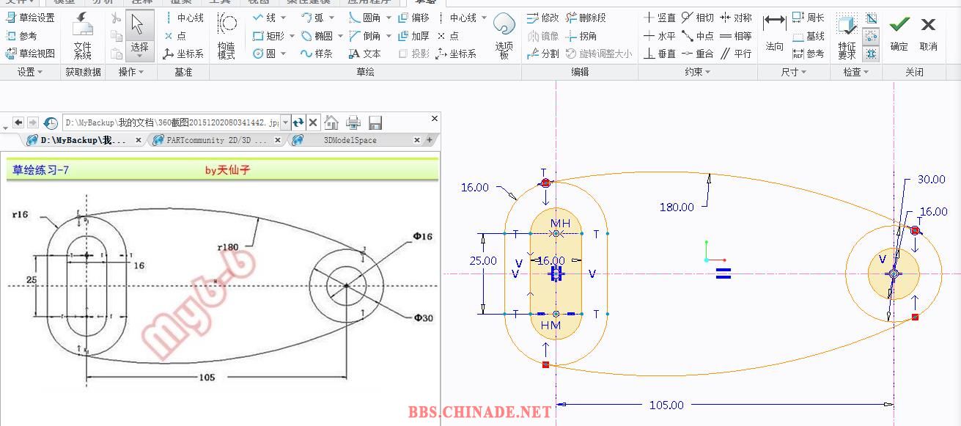Switch to 3DModelSpace browser tab
This screenshot has width=961, height=426.
356,140
